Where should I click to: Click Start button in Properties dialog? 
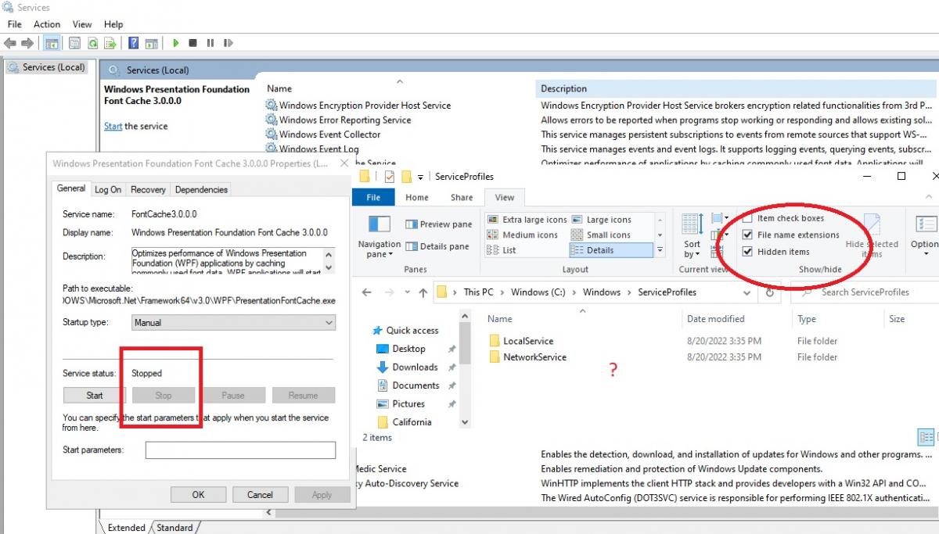(95, 395)
